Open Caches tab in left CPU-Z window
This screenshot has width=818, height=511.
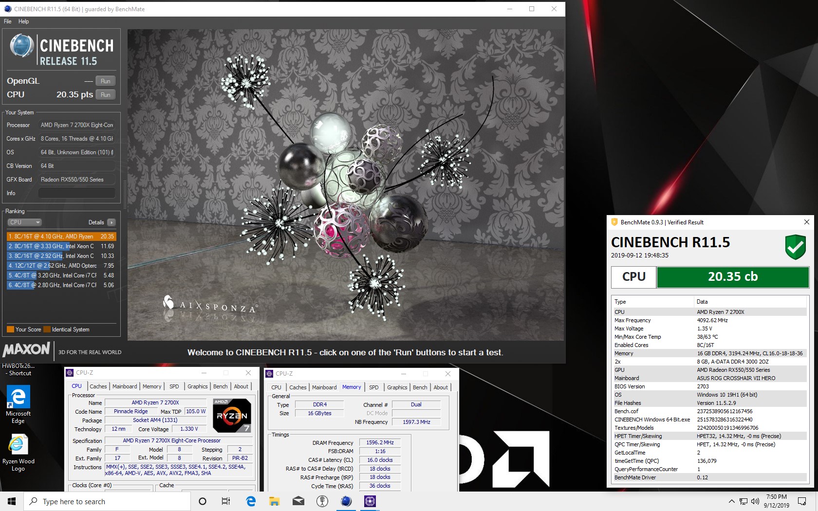click(98, 386)
